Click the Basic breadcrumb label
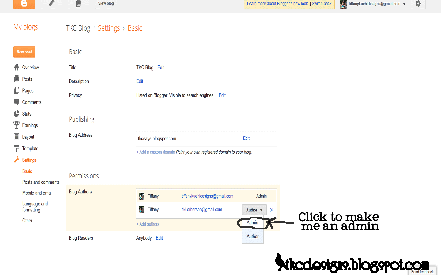Image resolution: width=441 pixels, height=275 pixels. coord(135,28)
